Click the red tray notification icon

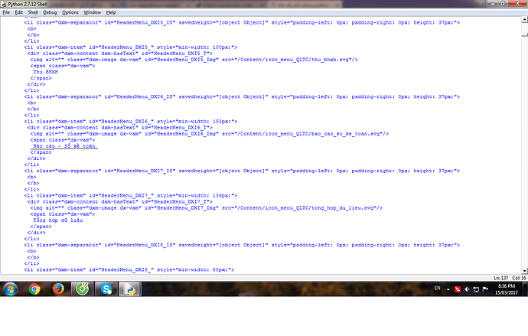click(458, 289)
